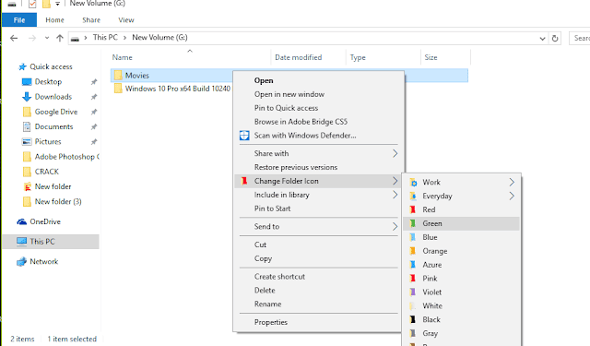
Task: Open Properties from the context menu
Action: [318, 322]
